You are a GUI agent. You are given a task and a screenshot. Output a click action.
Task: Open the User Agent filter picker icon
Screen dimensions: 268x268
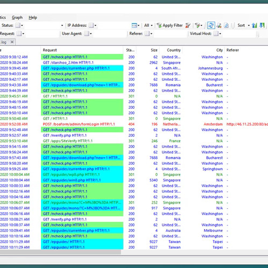click(87, 33)
